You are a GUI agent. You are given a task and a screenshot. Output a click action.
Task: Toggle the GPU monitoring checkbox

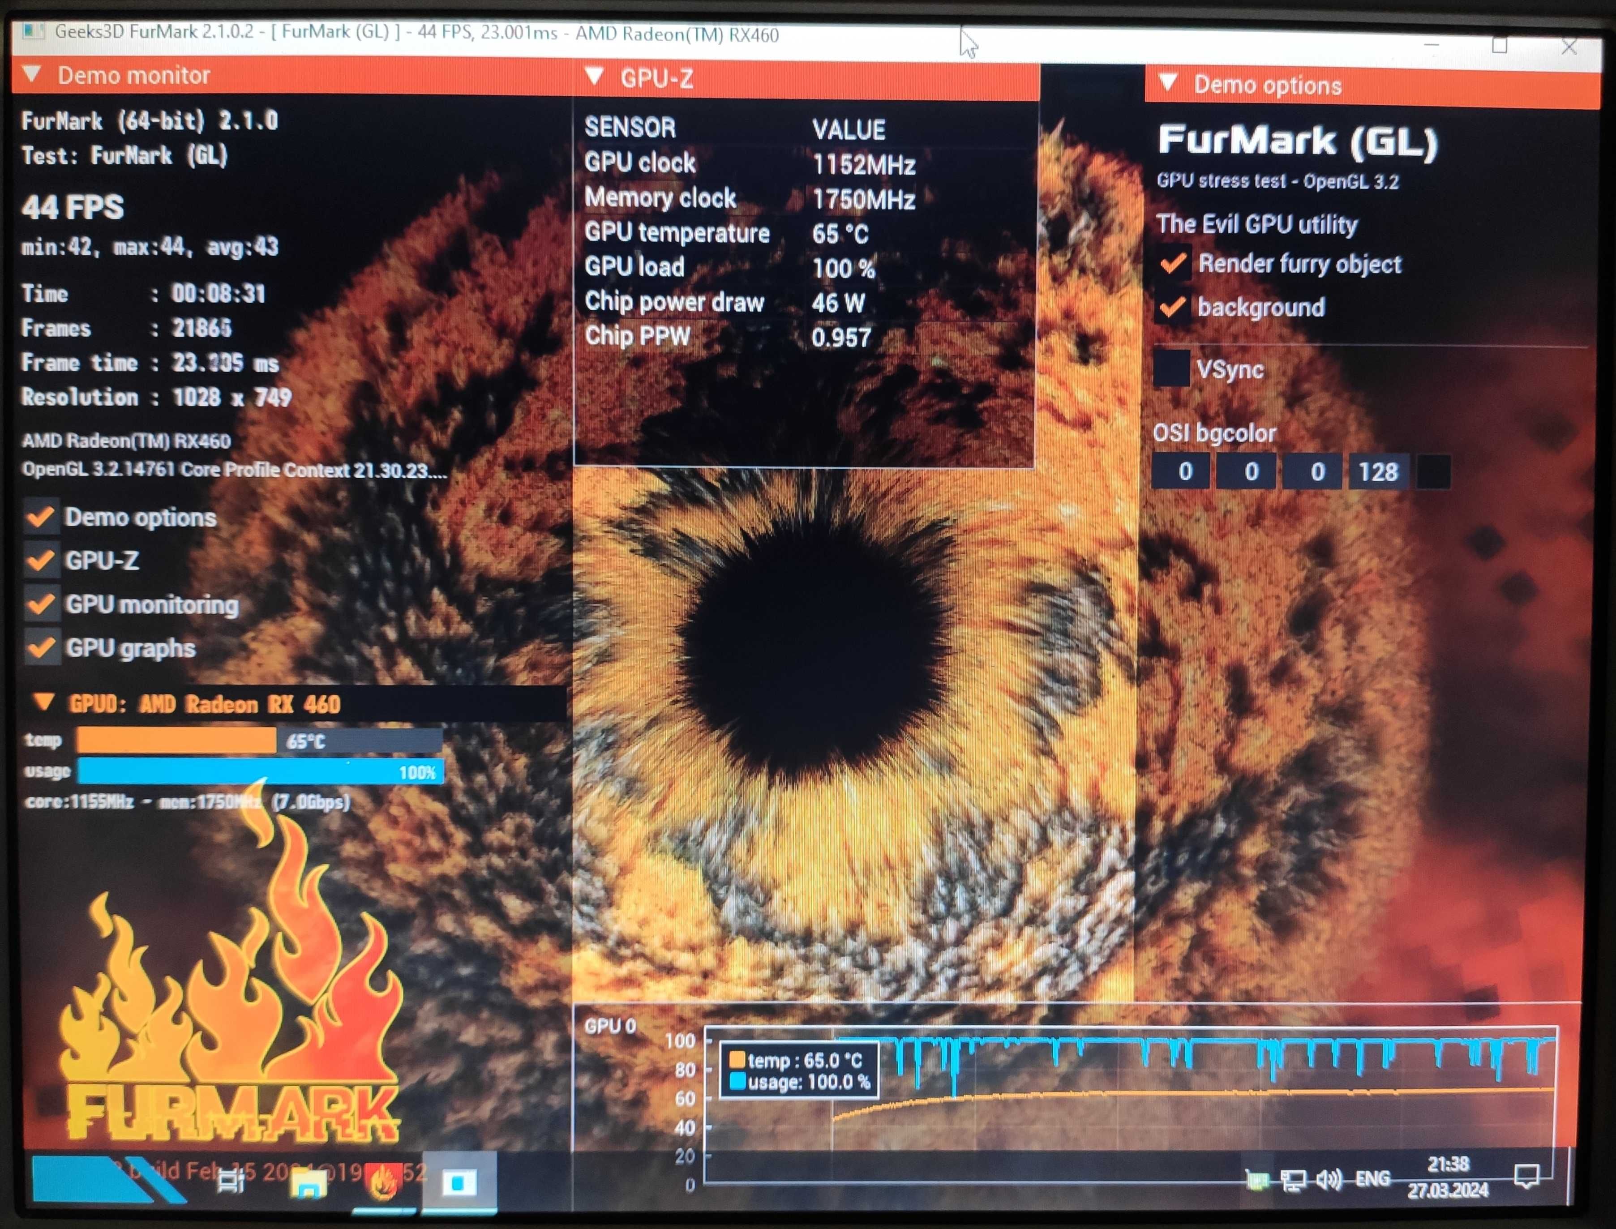(x=41, y=604)
